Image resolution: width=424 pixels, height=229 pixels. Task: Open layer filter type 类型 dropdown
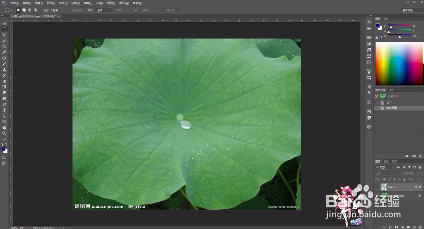point(385,167)
